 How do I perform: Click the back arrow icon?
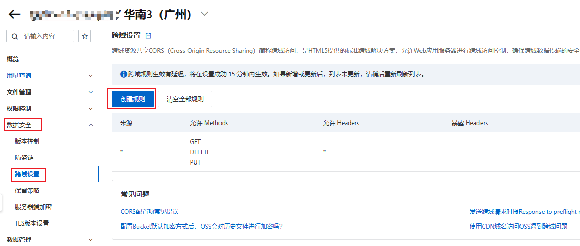(x=14, y=14)
